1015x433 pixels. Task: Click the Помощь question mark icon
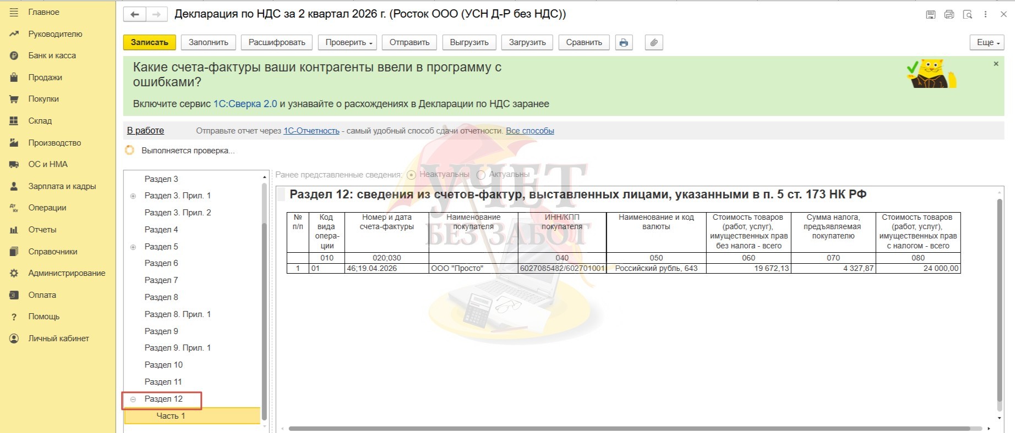[14, 317]
